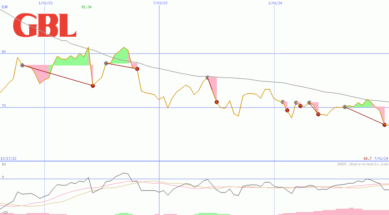This screenshot has width=389, height=215.
Task: Click the -20 oscillator axis label
Action: point(4,212)
